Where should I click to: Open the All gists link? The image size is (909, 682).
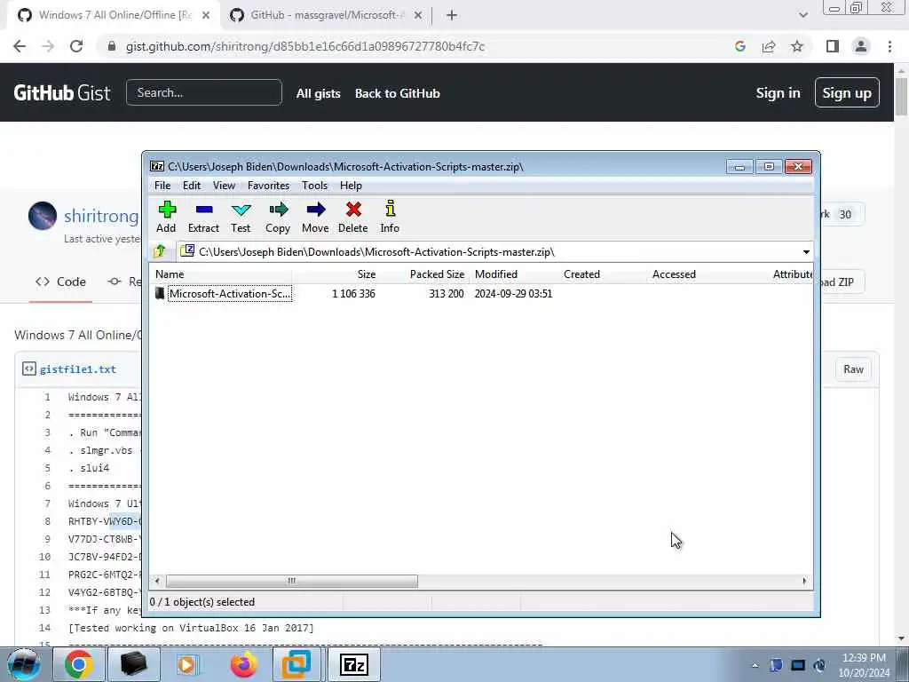tap(319, 93)
